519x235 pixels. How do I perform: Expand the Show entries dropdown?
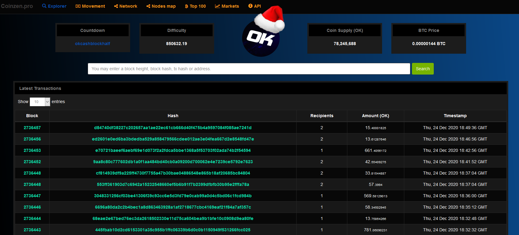pos(40,102)
